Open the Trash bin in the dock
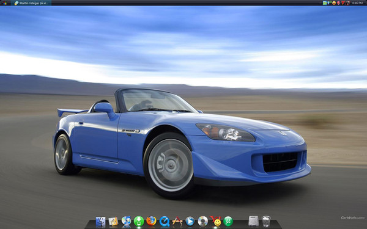Screen dimensions: 367x229 [x=266, y=221]
